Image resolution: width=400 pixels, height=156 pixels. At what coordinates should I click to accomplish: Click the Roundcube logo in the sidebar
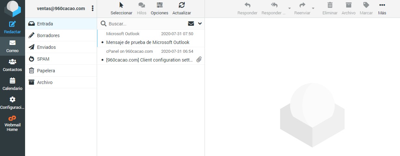[12, 8]
